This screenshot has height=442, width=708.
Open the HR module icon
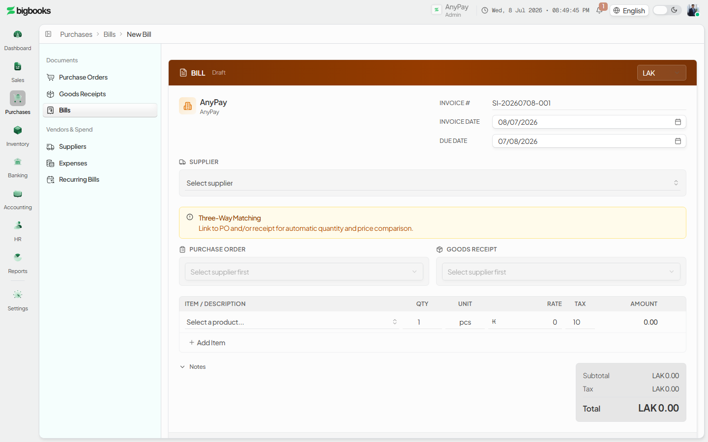18,225
